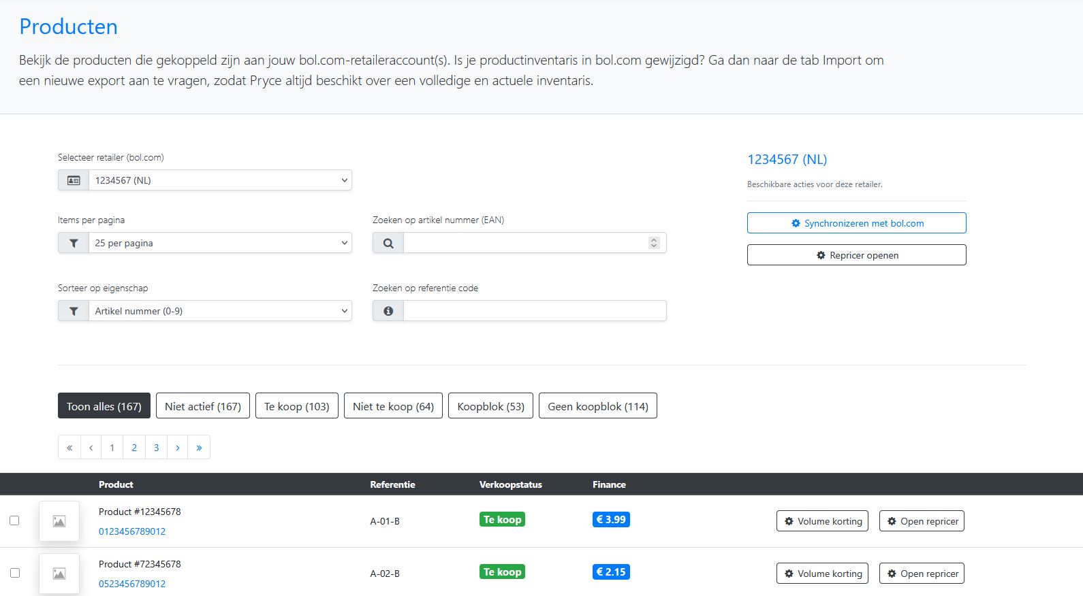Click the Te koop badge for A-01-B
This screenshot has height=596, width=1083.
pos(503,520)
